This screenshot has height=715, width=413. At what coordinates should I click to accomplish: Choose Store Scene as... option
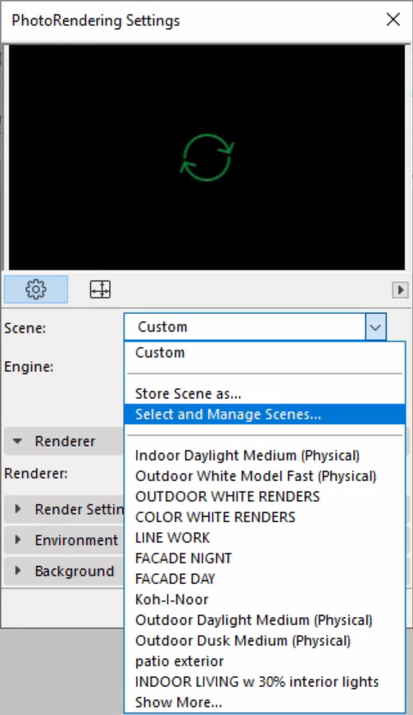tap(265, 394)
